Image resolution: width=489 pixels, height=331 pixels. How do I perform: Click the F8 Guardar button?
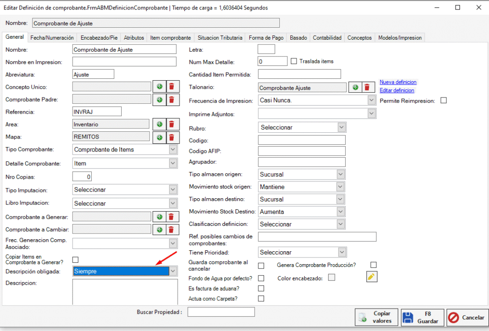(x=422, y=318)
